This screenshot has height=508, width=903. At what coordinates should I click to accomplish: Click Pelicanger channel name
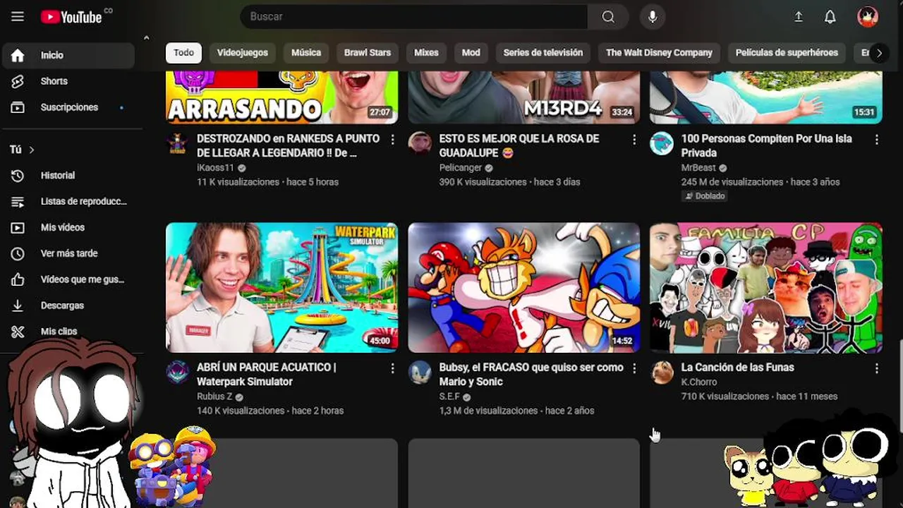[460, 168]
